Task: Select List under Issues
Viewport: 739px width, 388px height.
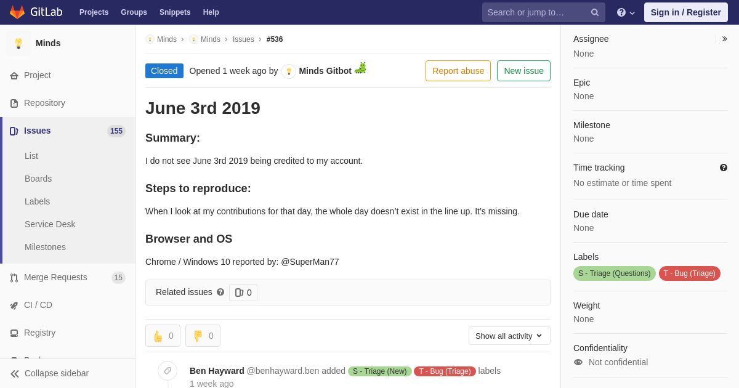Action: coord(31,156)
